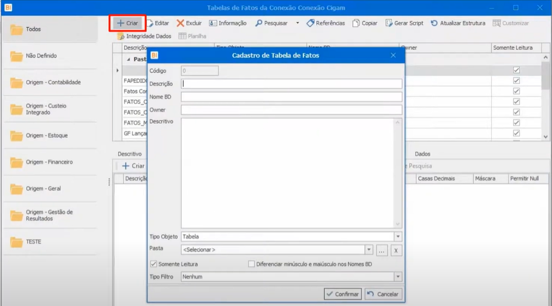Open the Tipo Filtro dropdown
The image size is (552, 306).
point(398,277)
